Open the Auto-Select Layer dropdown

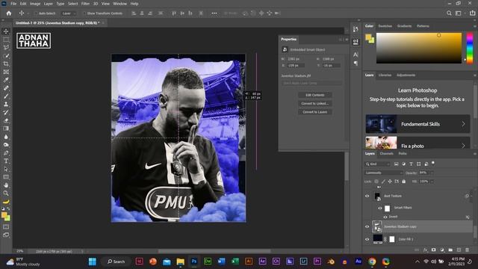tap(68, 13)
